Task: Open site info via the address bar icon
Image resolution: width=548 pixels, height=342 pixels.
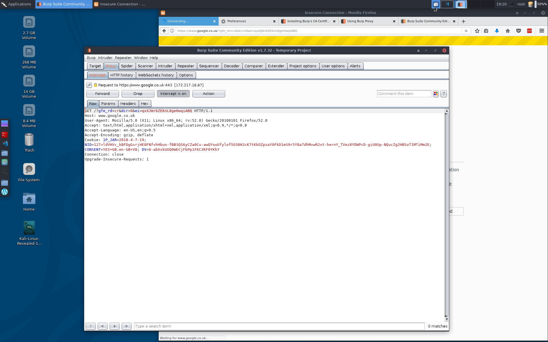Action: point(172,31)
